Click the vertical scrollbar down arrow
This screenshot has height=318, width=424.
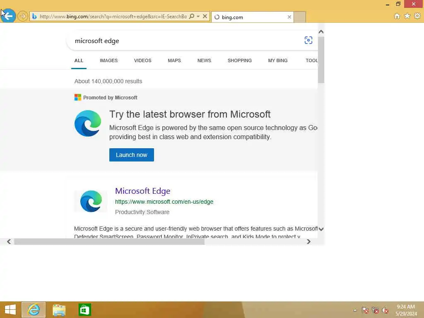(321, 229)
